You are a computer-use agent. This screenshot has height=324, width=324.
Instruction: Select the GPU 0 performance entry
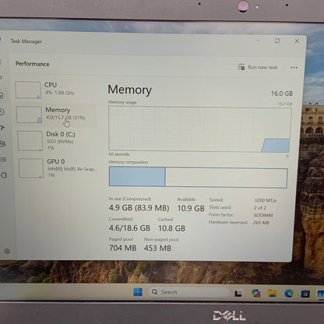click(x=57, y=168)
